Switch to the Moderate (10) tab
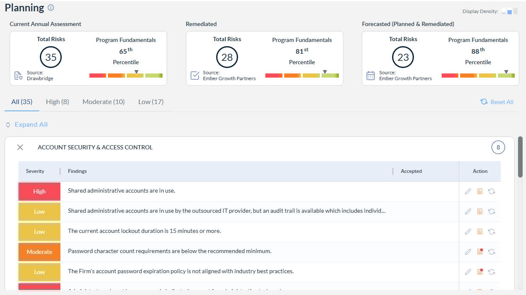 tap(104, 102)
